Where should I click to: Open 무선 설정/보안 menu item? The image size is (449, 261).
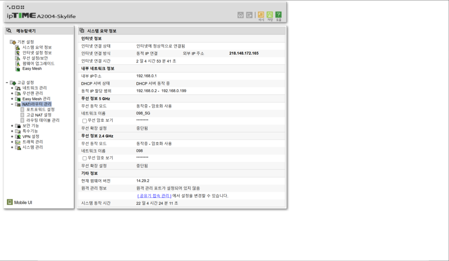pos(38,58)
